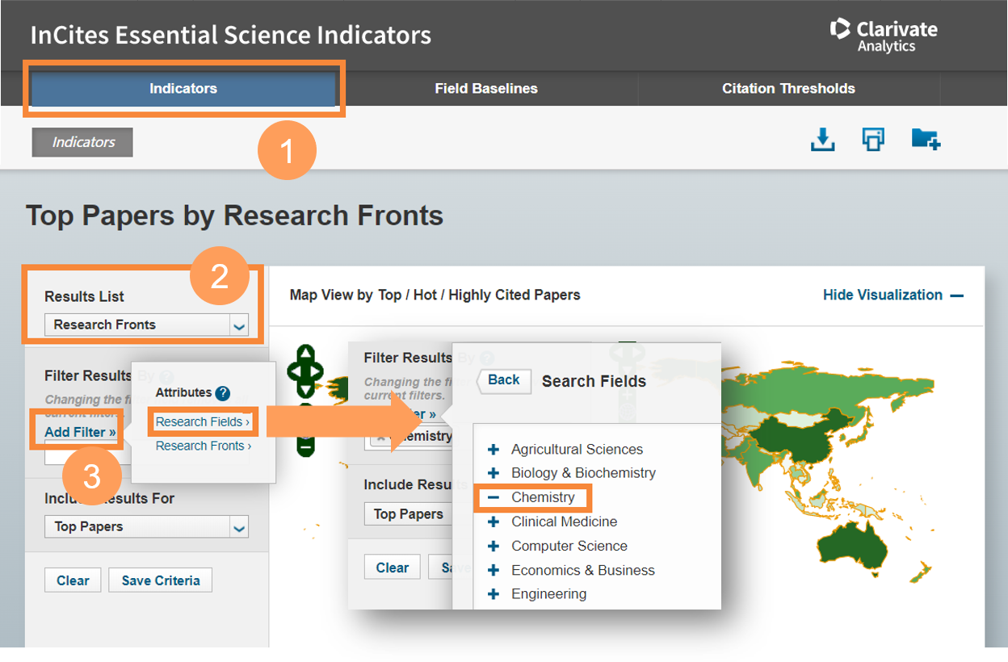
Task: Select the Clinical Medicine field label
Action: pos(564,522)
